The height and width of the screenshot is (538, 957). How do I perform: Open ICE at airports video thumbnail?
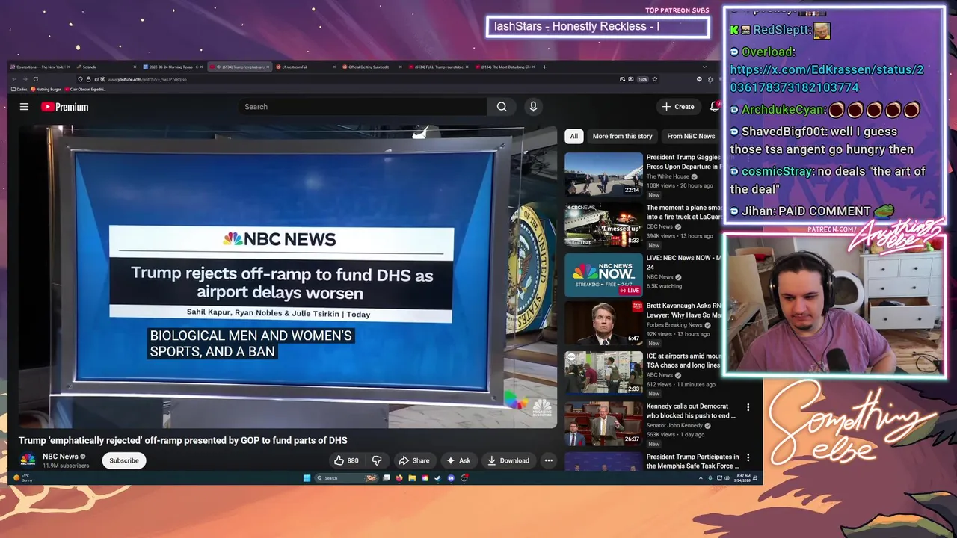pos(603,374)
